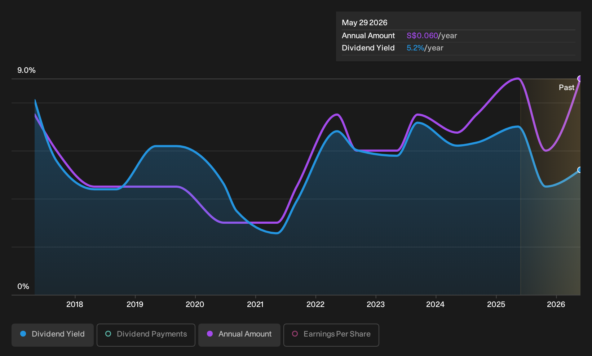Click the 5.2% dividend yield value

pos(415,48)
